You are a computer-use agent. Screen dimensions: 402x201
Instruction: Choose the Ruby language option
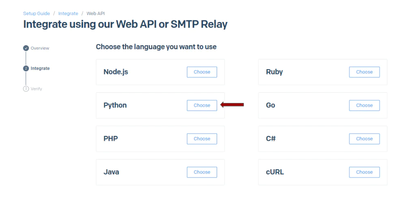pyautogui.click(x=364, y=72)
